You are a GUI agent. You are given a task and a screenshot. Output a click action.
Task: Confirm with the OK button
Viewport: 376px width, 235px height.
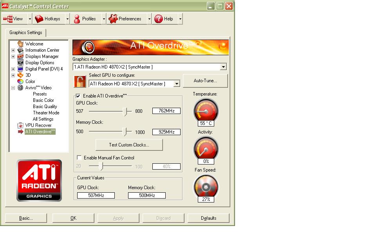tap(73, 218)
